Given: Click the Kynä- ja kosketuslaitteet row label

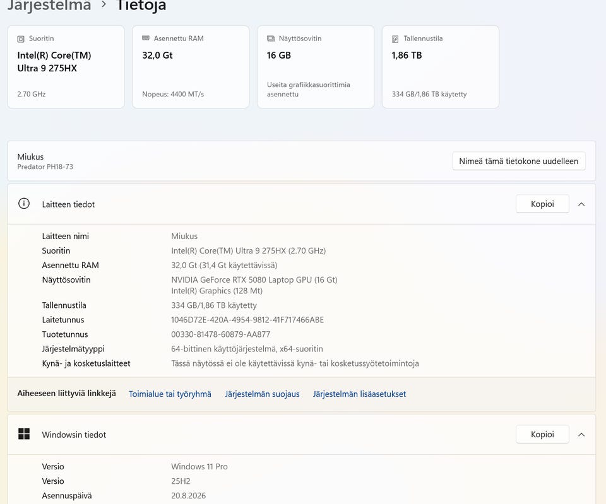Looking at the screenshot, I should tap(86, 363).
